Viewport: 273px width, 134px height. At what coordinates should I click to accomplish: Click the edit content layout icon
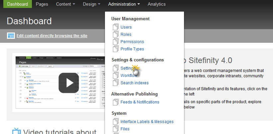[11, 35]
